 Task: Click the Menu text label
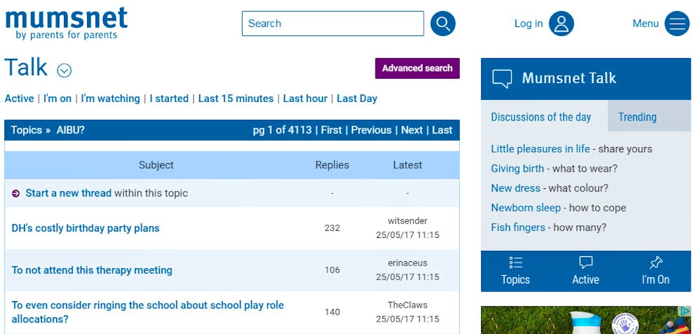point(646,23)
